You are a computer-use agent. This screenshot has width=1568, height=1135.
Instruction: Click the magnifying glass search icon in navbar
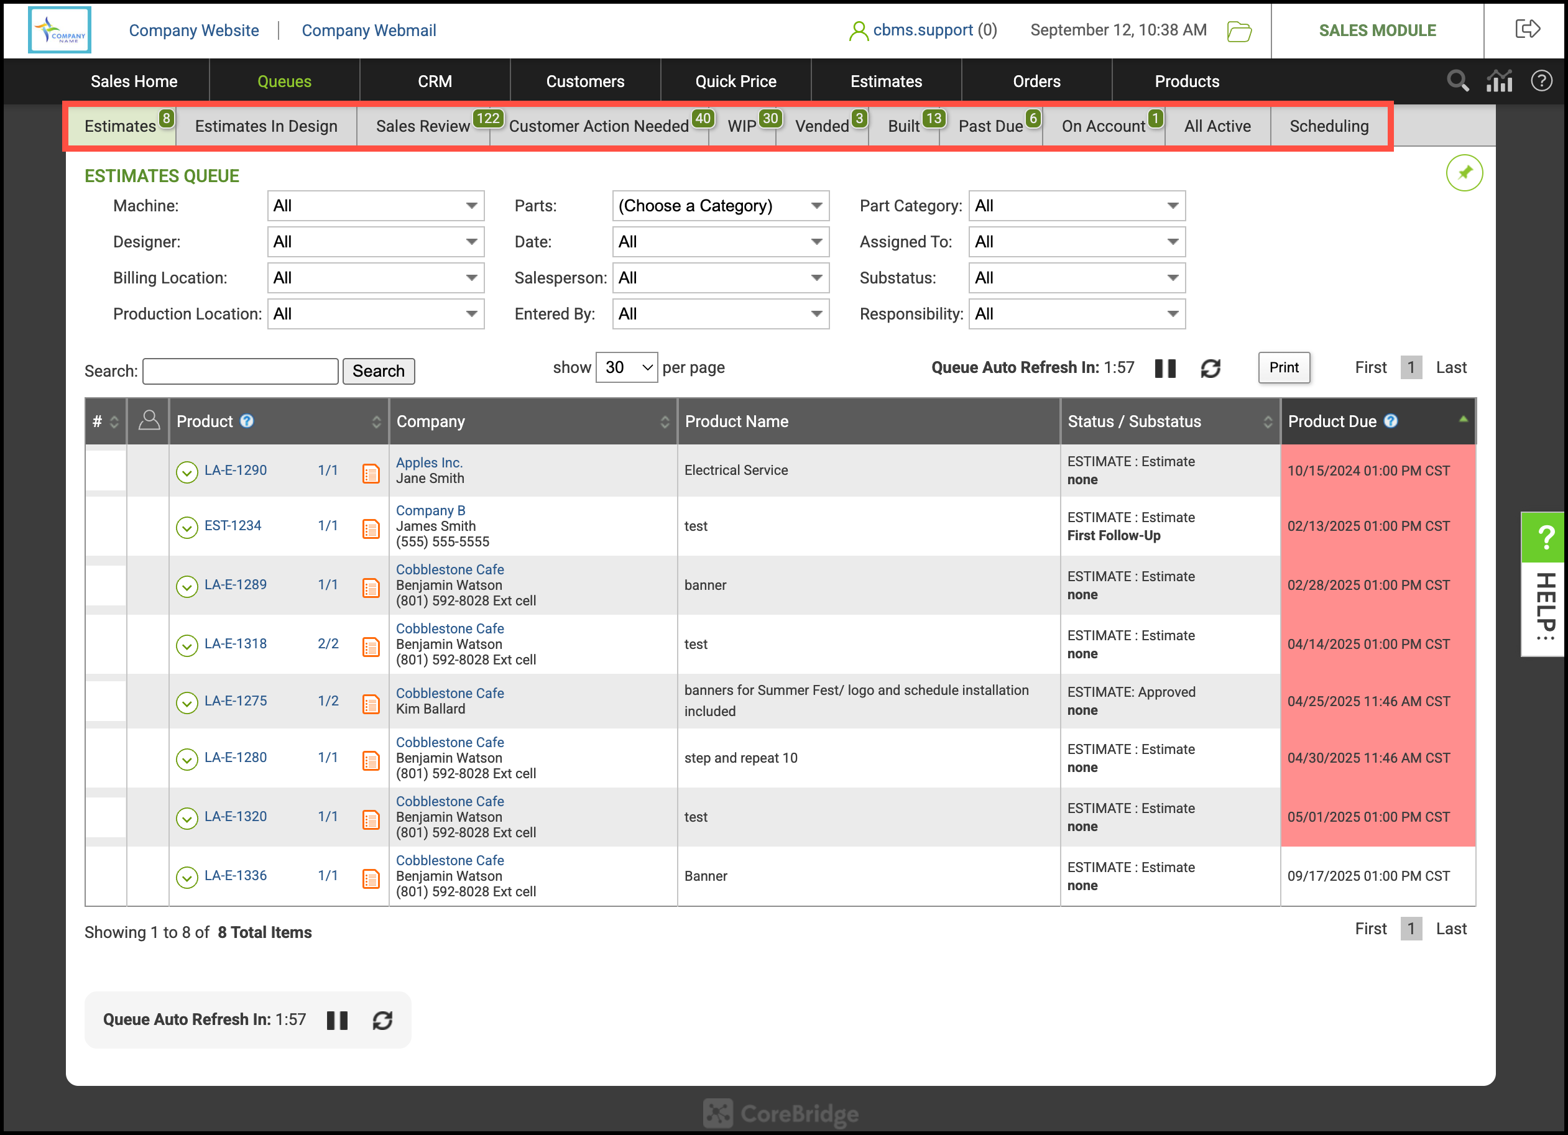pos(1457,81)
